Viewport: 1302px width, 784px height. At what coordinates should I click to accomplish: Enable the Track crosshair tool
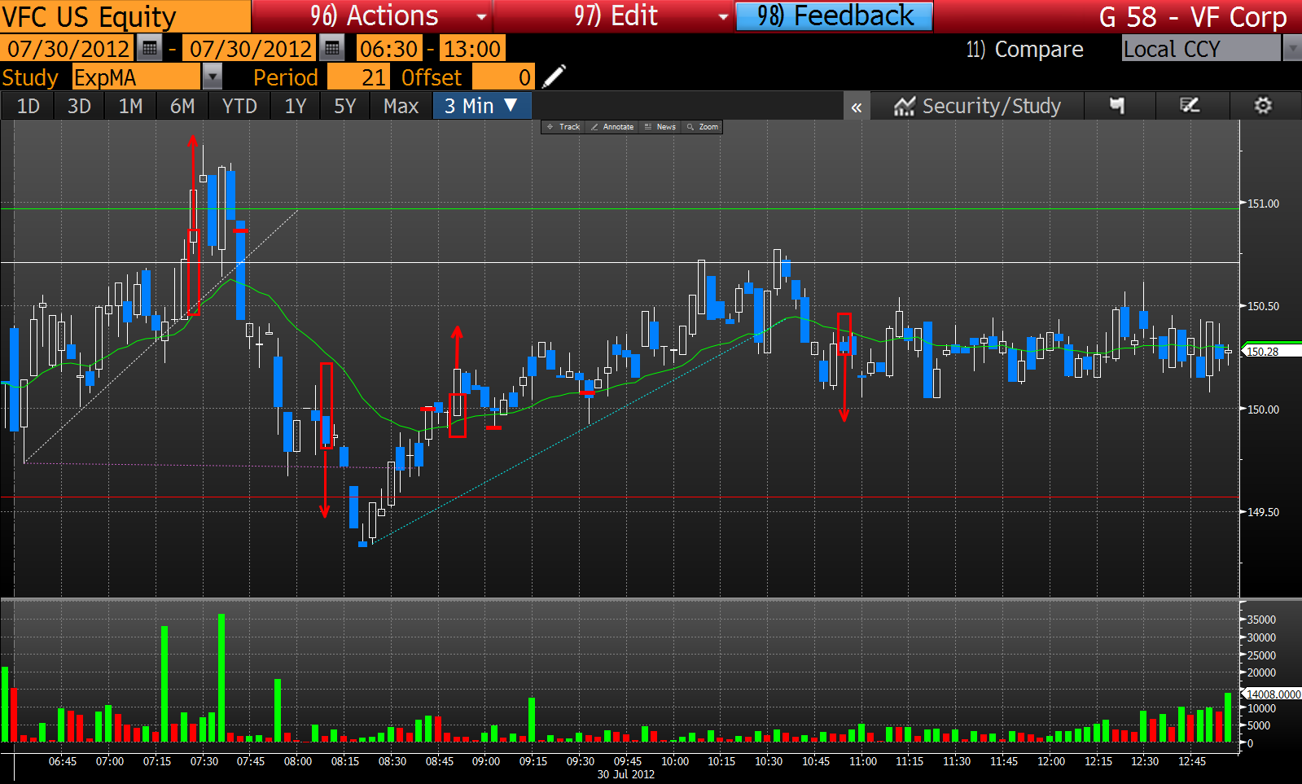coord(563,127)
